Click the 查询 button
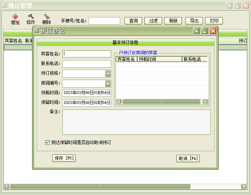The image size is (251, 195). [x=133, y=21]
